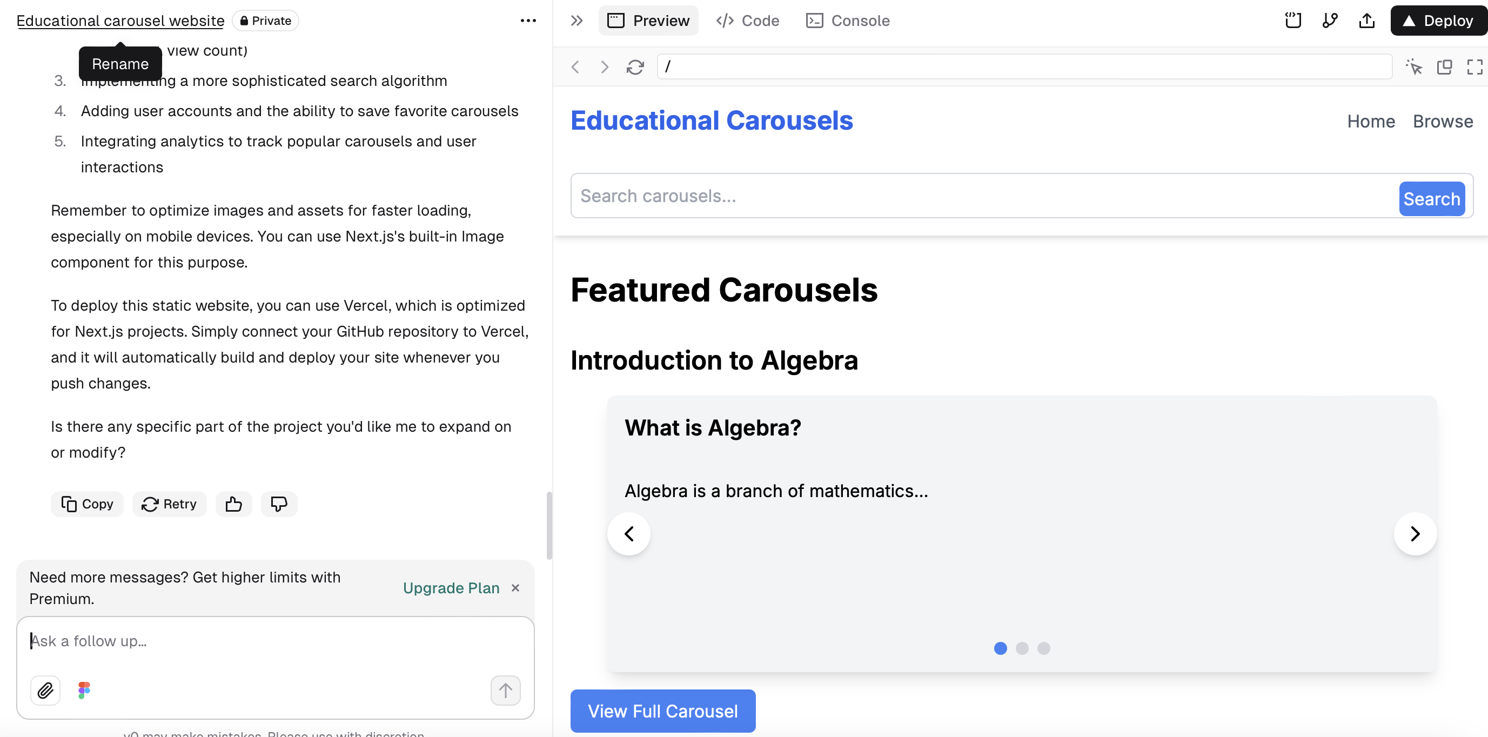Click the fork branch icon
Viewport: 1488px width, 737px height.
(x=1330, y=21)
